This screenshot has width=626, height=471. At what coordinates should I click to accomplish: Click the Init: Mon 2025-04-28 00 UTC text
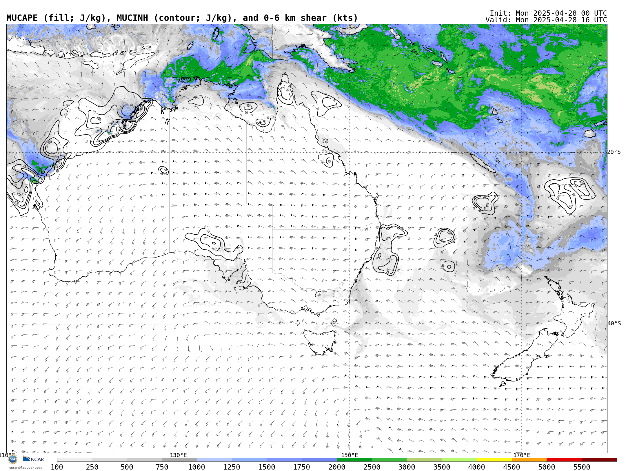pyautogui.click(x=548, y=13)
